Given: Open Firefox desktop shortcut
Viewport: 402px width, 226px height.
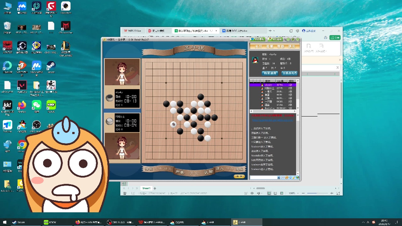Looking at the screenshot, I should coord(22,107).
